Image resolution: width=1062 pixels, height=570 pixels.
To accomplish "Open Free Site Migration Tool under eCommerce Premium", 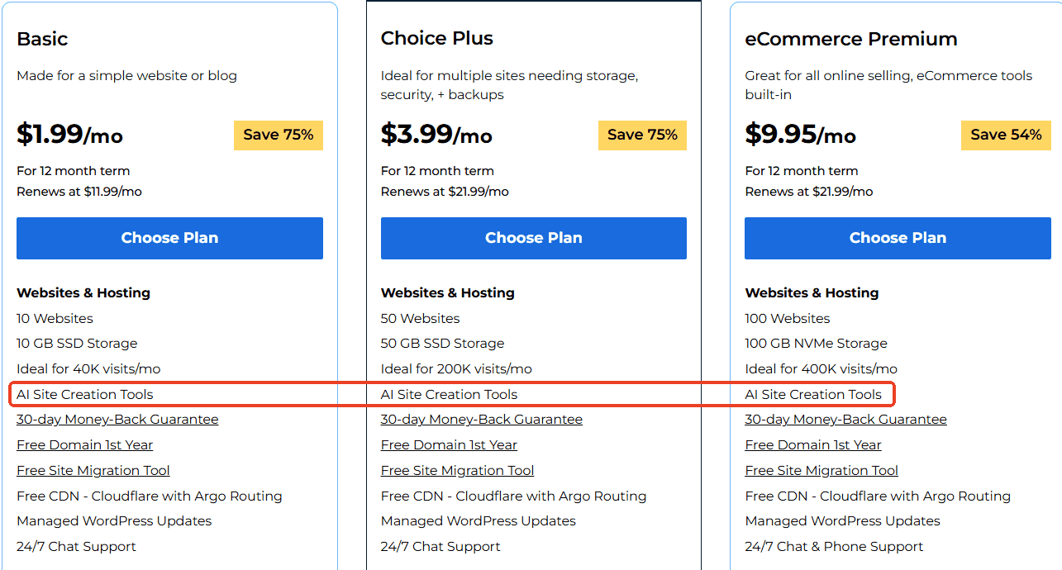I will pyautogui.click(x=822, y=471).
